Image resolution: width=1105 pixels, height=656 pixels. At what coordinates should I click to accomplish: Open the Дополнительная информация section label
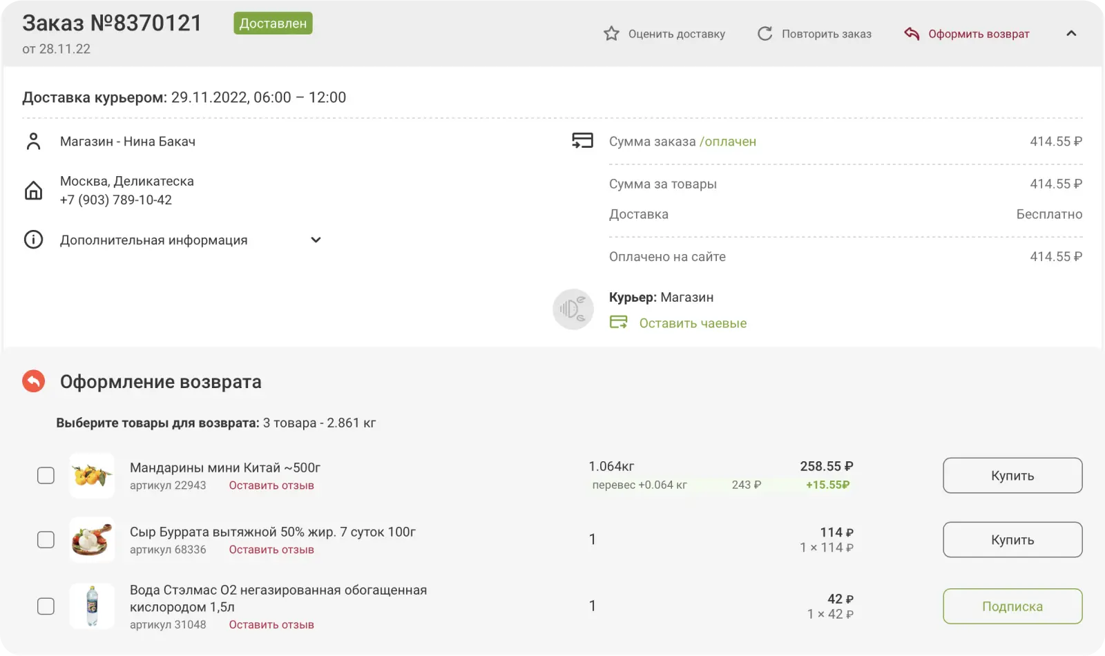point(153,240)
